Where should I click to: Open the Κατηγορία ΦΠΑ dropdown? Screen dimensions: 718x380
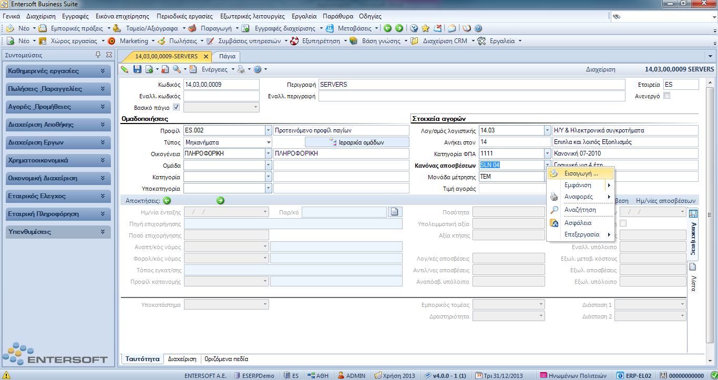pyautogui.click(x=547, y=153)
